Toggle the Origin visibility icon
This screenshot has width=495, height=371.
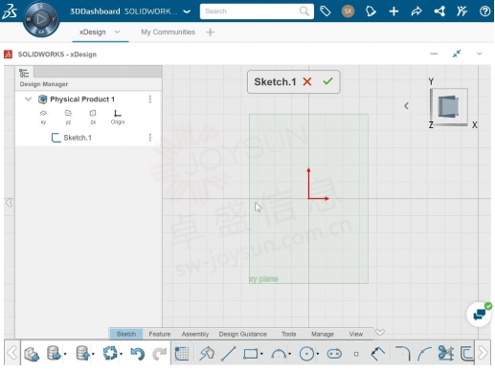click(x=118, y=117)
